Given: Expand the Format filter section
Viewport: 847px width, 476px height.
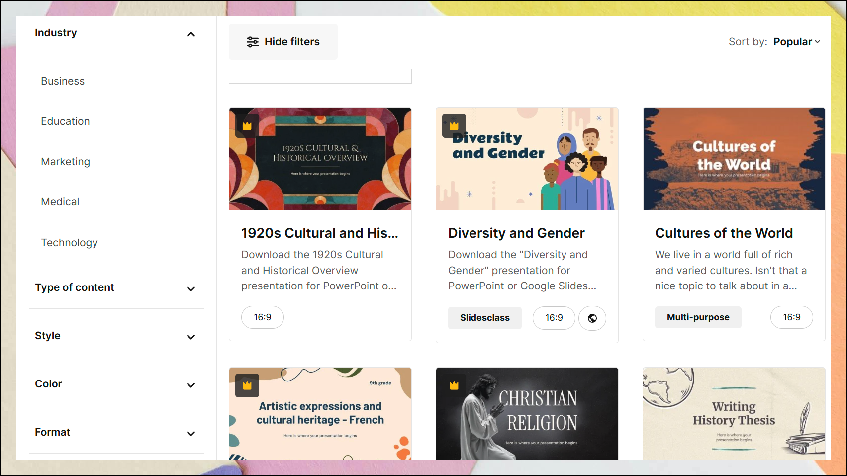Looking at the screenshot, I should [x=191, y=434].
